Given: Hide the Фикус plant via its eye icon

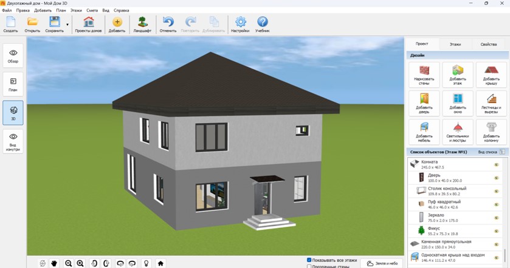Looking at the screenshot, I should [497, 231].
